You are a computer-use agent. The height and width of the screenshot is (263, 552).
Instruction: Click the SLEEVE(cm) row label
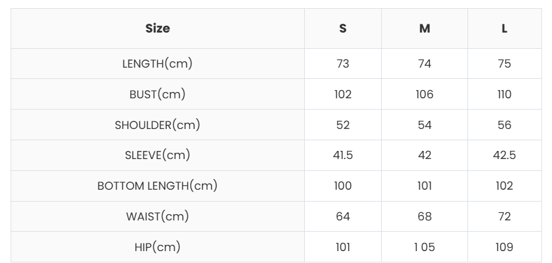pyautogui.click(x=158, y=155)
